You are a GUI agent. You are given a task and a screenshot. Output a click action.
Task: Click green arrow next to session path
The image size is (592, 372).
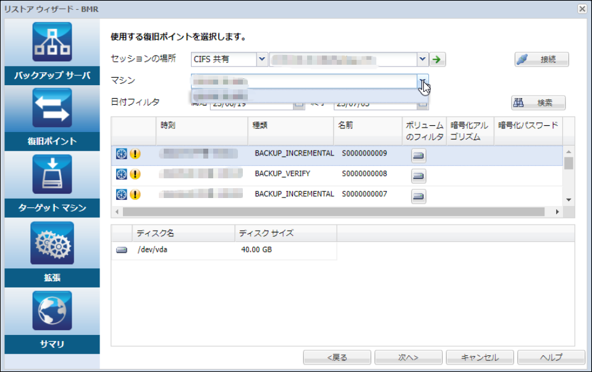[438, 59]
